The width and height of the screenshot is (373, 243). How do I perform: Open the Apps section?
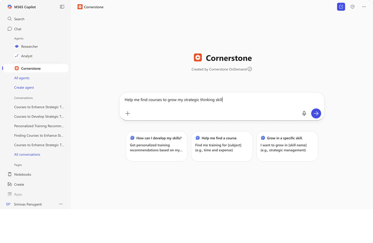tap(17, 194)
